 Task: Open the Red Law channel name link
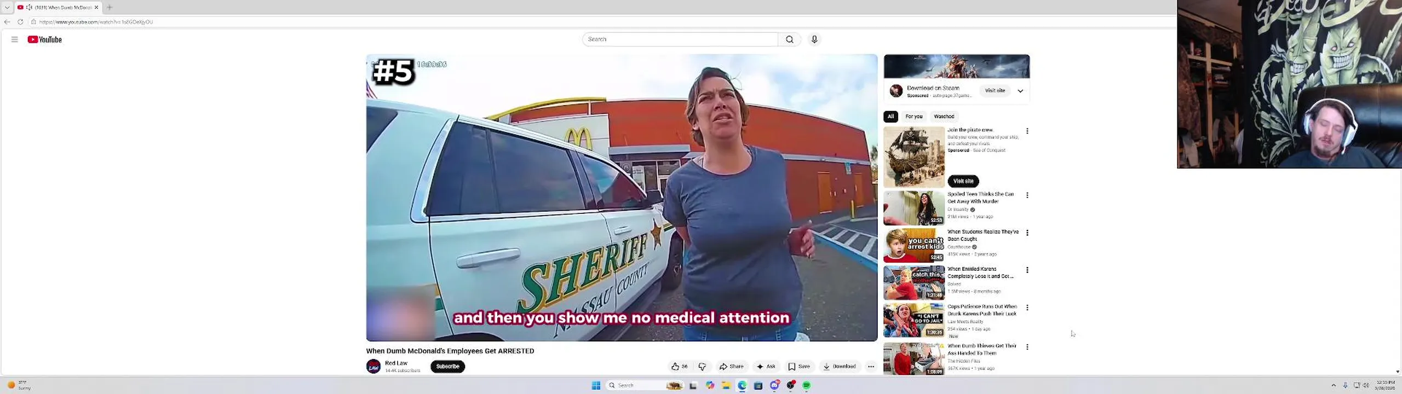coord(396,363)
